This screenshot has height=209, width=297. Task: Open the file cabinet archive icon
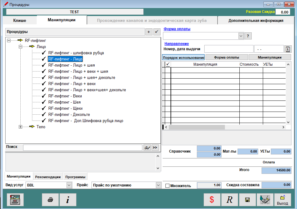click(15, 200)
